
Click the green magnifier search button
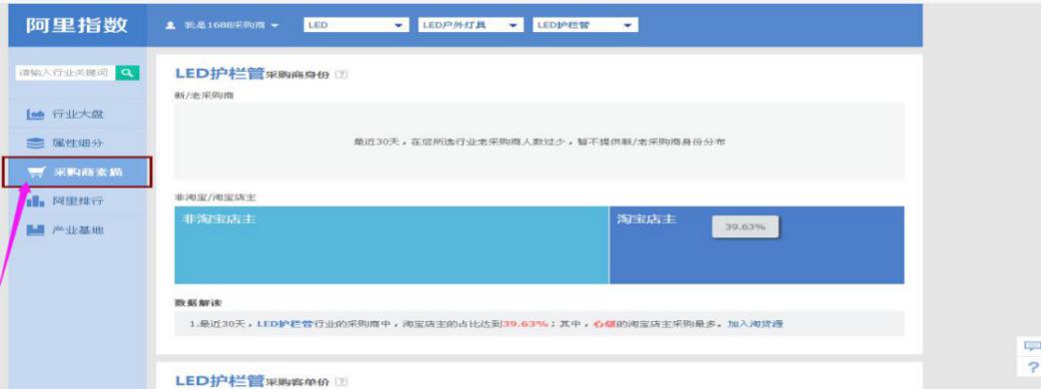click(x=128, y=73)
